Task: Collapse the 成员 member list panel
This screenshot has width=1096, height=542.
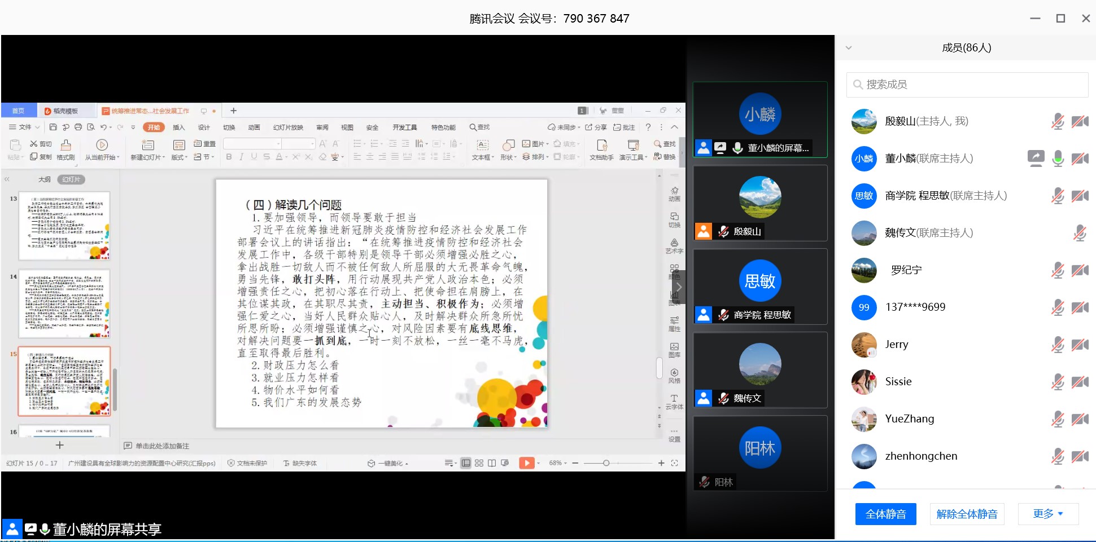Action: [849, 47]
